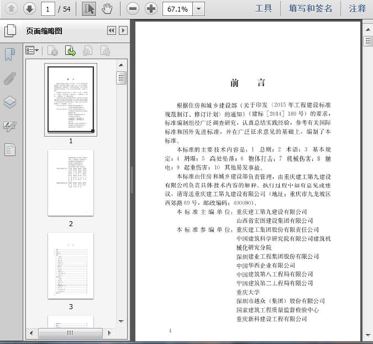The image size is (373, 344).
Task: Open the 填写和签名 pane
Action: (x=311, y=8)
